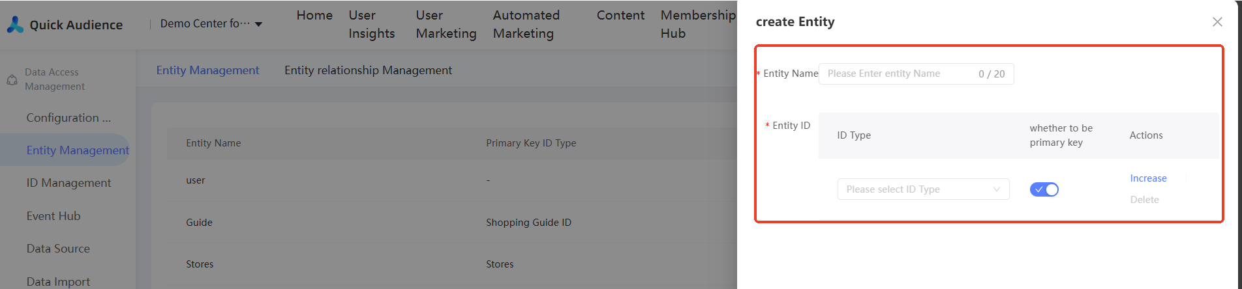Open the Content menu
Screen dimensions: 1242x289
[x=620, y=15]
